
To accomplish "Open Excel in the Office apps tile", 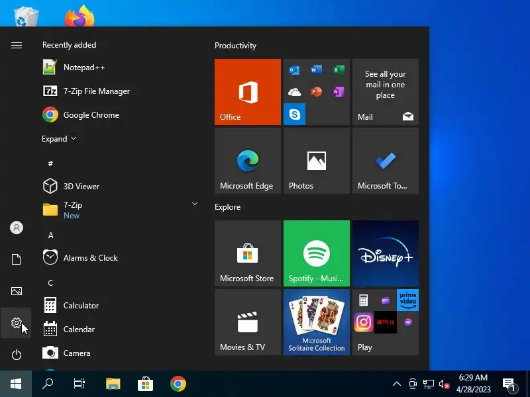I will [x=339, y=70].
